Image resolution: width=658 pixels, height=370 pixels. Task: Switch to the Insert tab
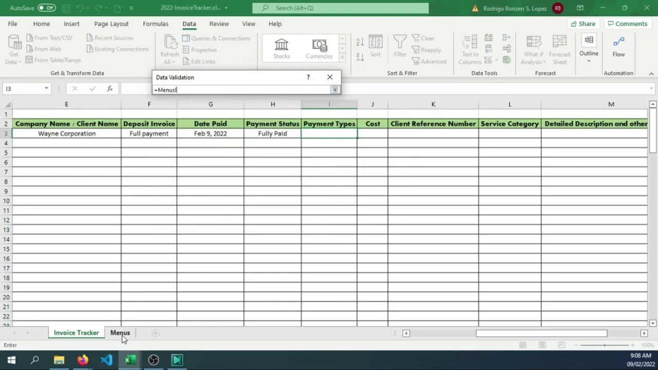71,24
